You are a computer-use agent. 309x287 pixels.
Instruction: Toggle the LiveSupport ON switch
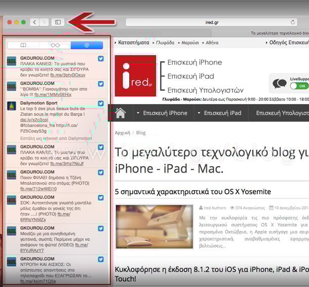tap(299, 86)
